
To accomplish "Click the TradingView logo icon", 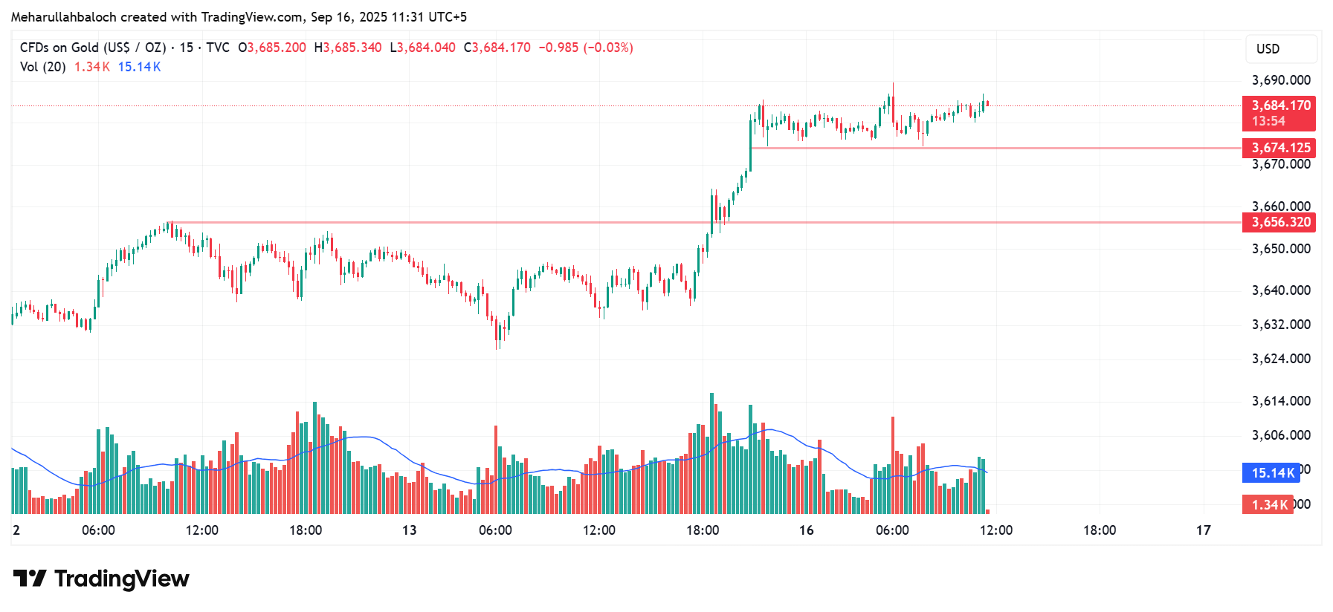I will pos(30,578).
